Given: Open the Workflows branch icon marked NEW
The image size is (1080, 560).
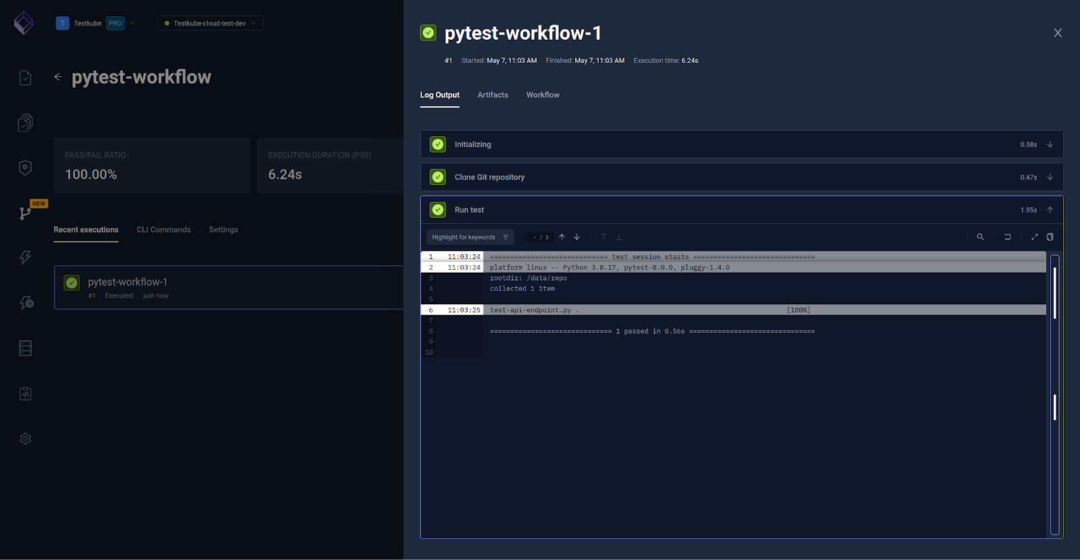Looking at the screenshot, I should point(25,213).
